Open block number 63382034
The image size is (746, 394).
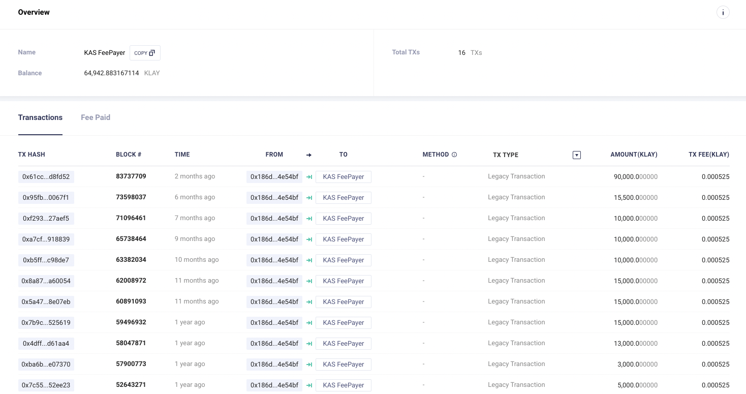pyautogui.click(x=131, y=260)
